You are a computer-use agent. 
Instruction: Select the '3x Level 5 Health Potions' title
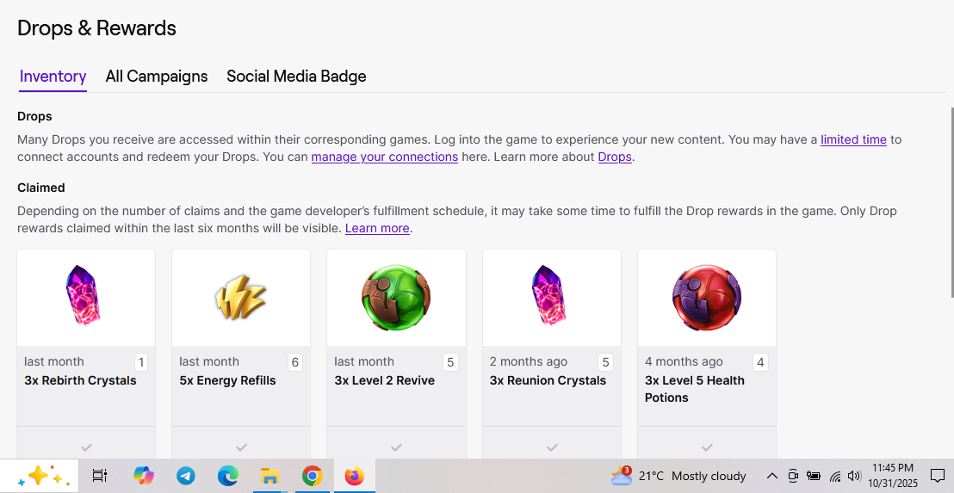(695, 389)
